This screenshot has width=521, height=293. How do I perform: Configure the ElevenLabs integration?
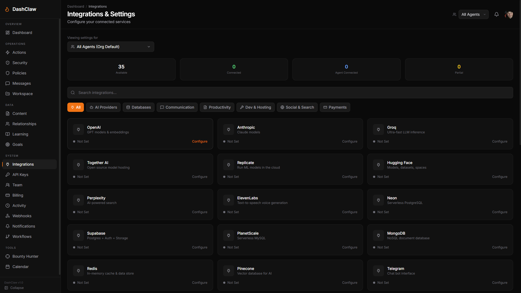click(350, 212)
